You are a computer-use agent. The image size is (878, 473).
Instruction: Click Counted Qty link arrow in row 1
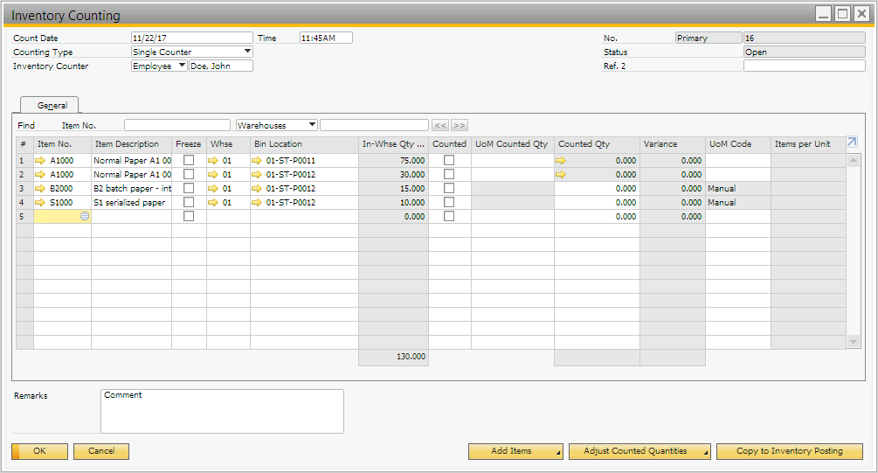pos(561,161)
